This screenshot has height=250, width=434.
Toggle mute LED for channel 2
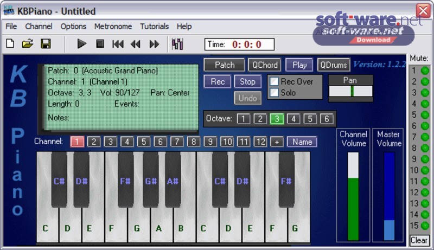coord(425,81)
